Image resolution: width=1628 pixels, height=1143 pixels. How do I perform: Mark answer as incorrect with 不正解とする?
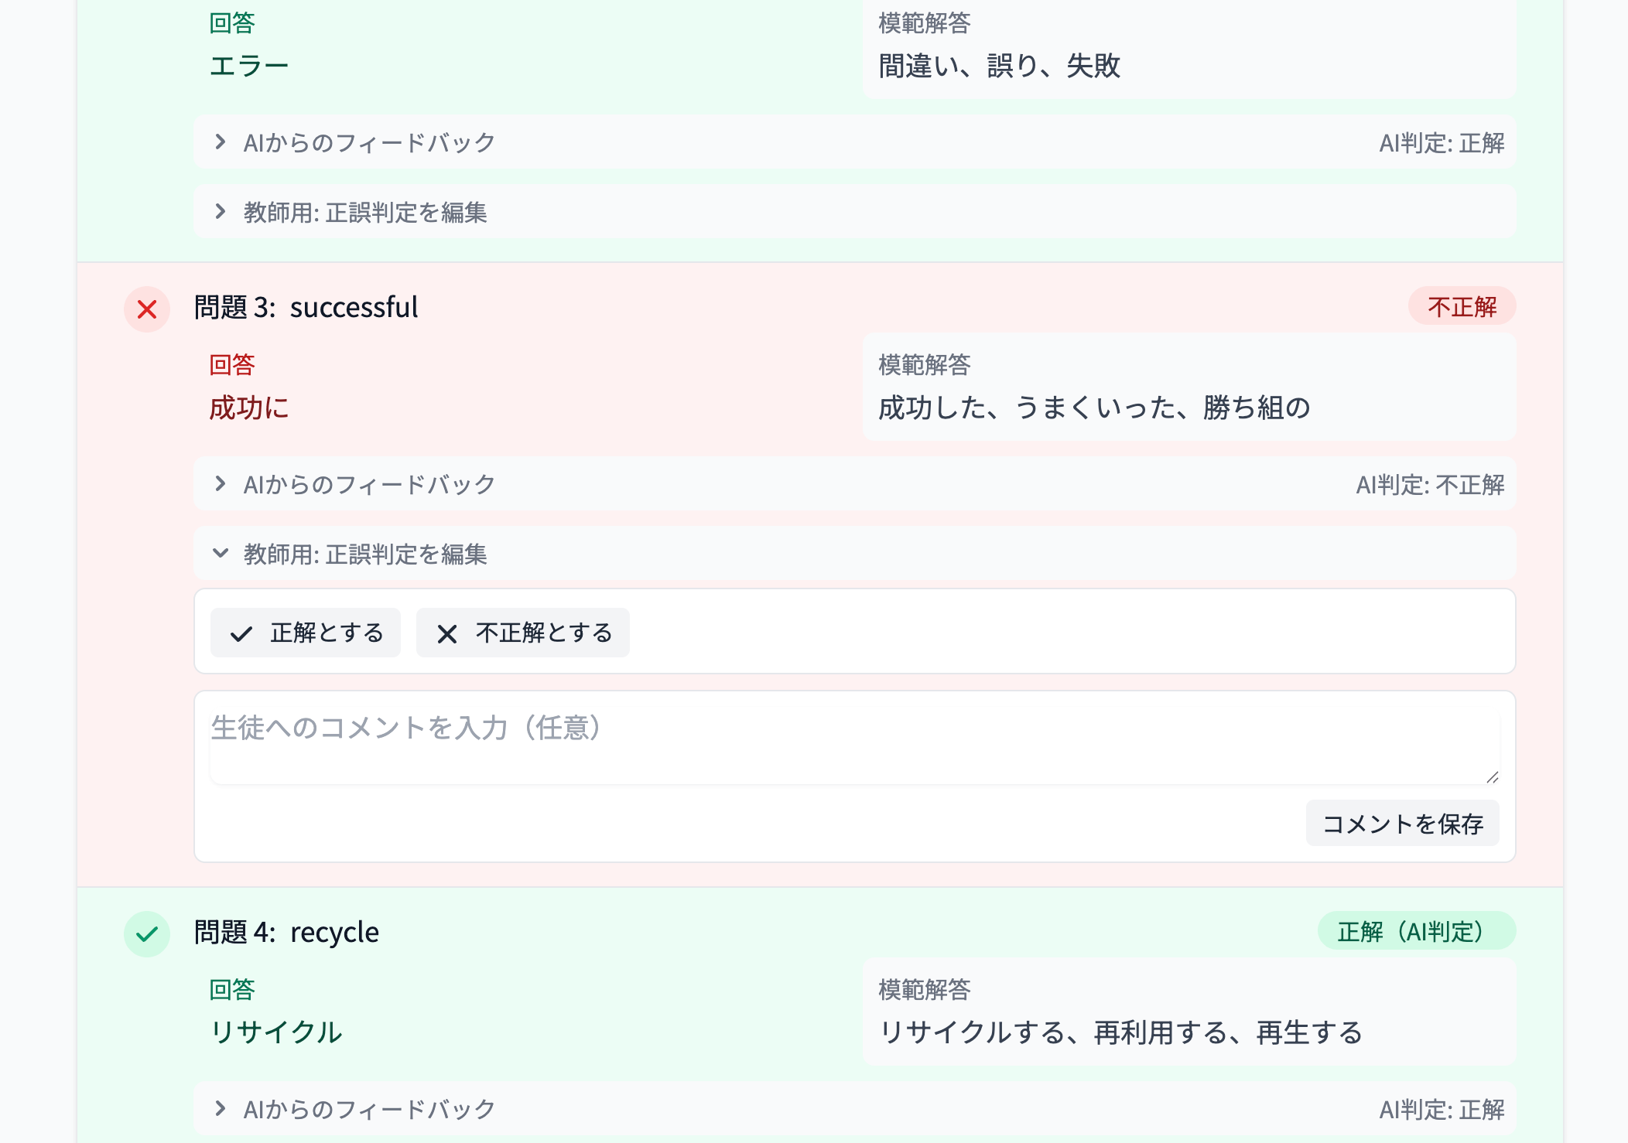pyautogui.click(x=523, y=633)
